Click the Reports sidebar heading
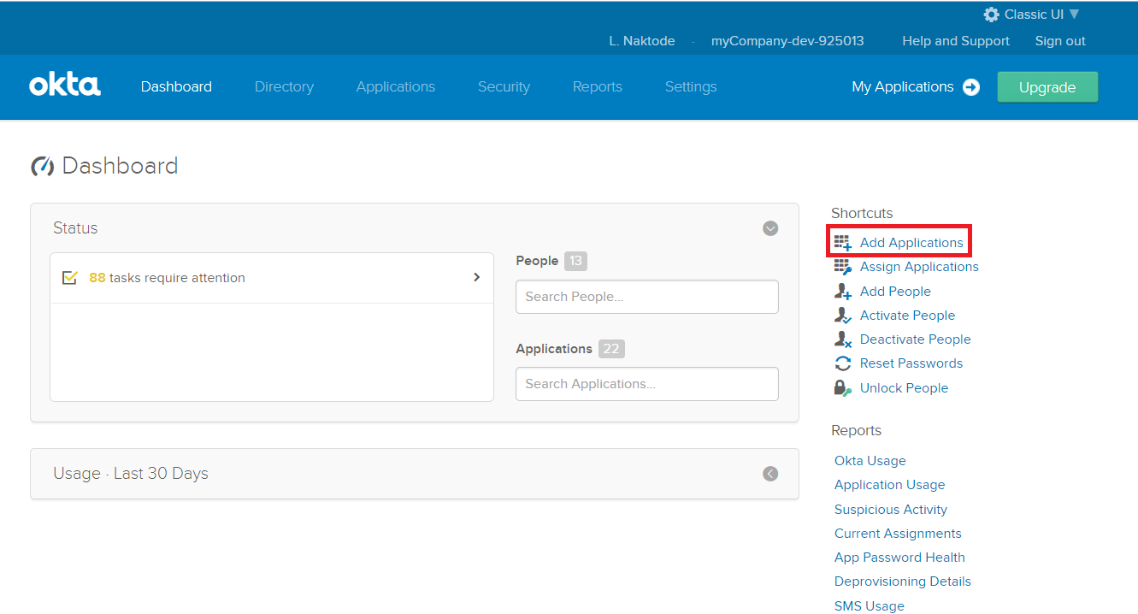The height and width of the screenshot is (614, 1138). [x=856, y=430]
